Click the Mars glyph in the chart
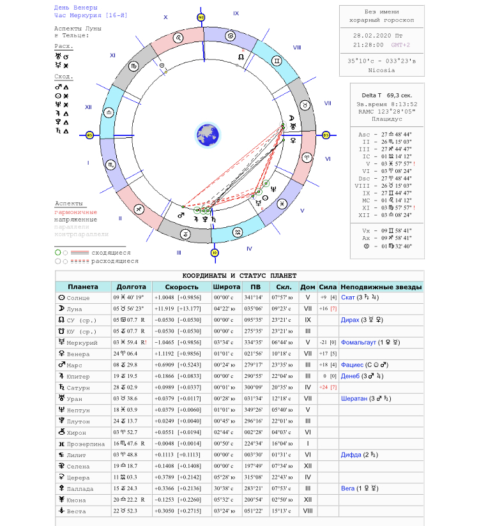The height and width of the screenshot is (526, 479). (x=181, y=215)
